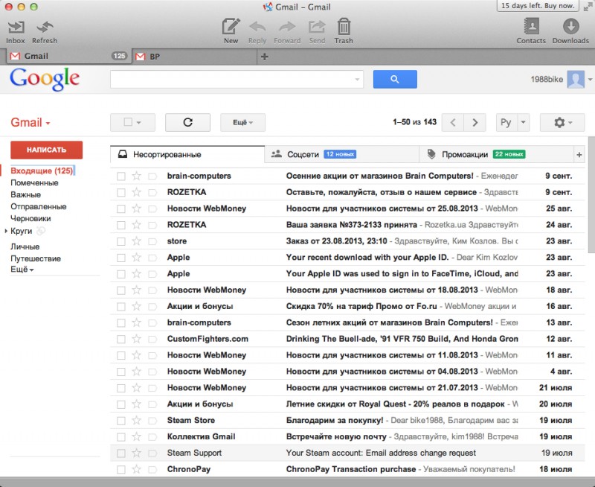Open the Помеченные folder link
The height and width of the screenshot is (487, 595).
coord(34,182)
